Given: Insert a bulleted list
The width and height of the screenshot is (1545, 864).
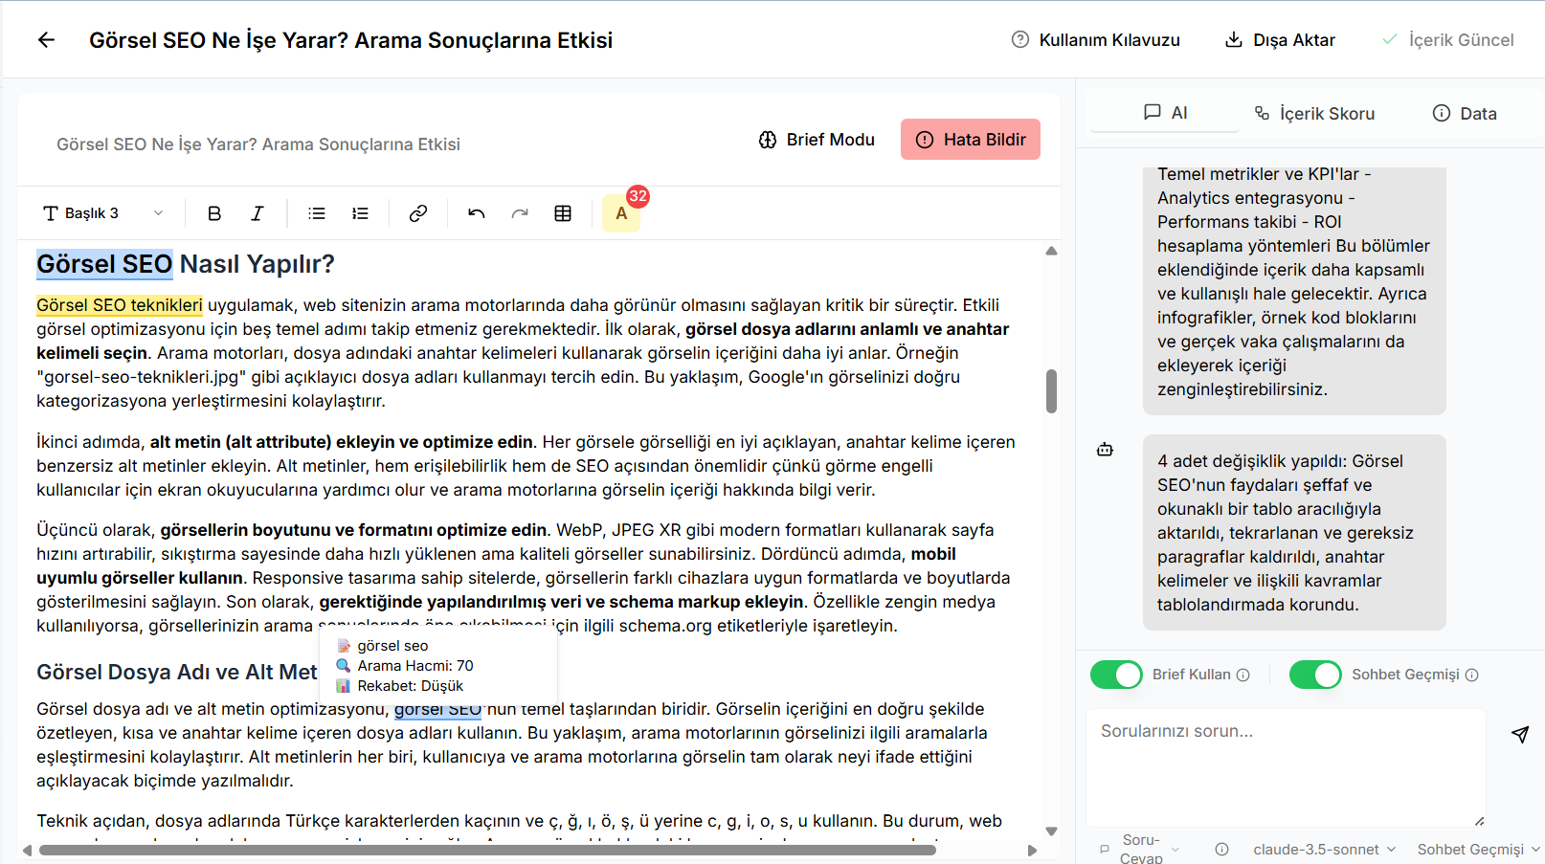Looking at the screenshot, I should pyautogui.click(x=316, y=212).
